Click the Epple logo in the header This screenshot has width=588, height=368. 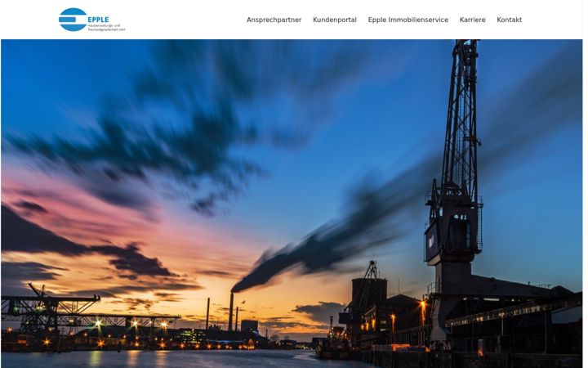(x=91, y=20)
